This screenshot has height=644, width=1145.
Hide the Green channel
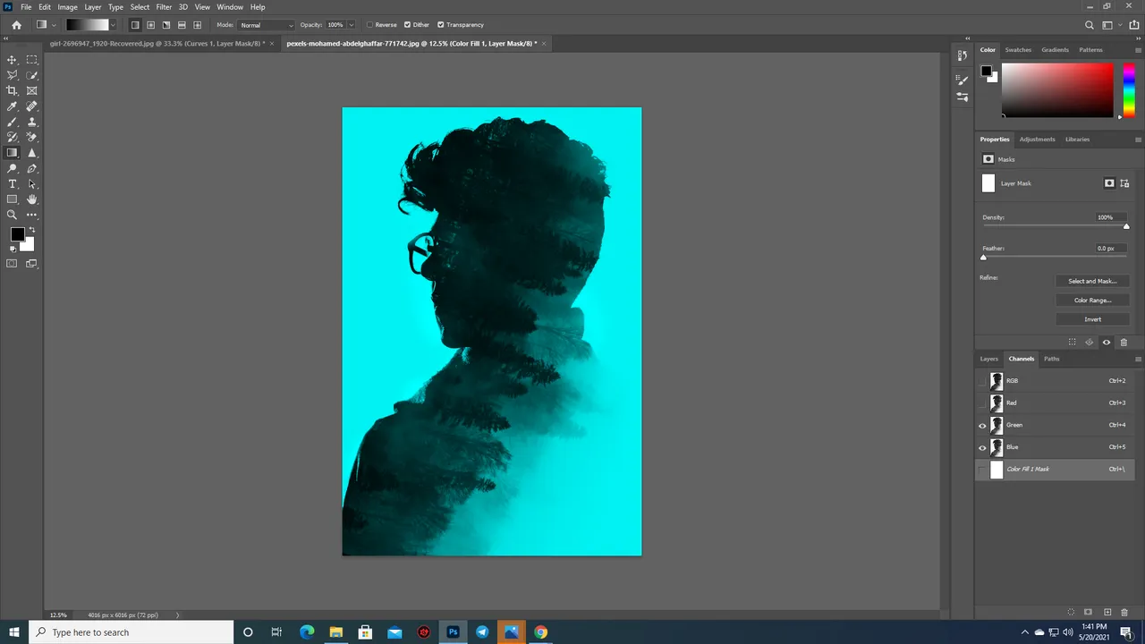(982, 425)
